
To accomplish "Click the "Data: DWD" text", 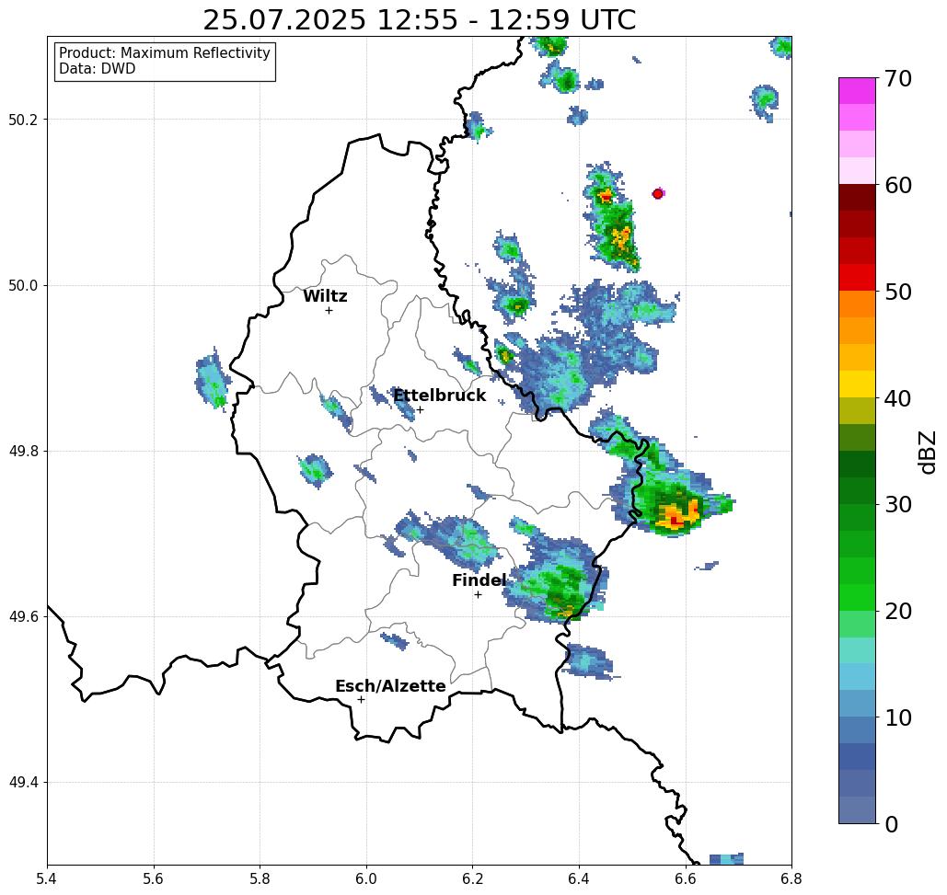I will click(98, 69).
